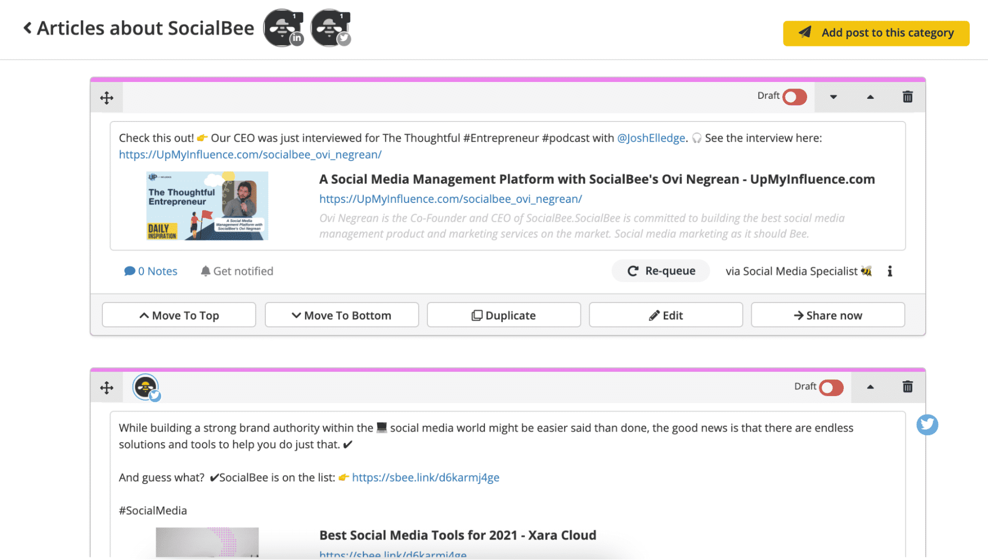Move the first post down with the arrow
The width and height of the screenshot is (988, 560).
(x=833, y=97)
